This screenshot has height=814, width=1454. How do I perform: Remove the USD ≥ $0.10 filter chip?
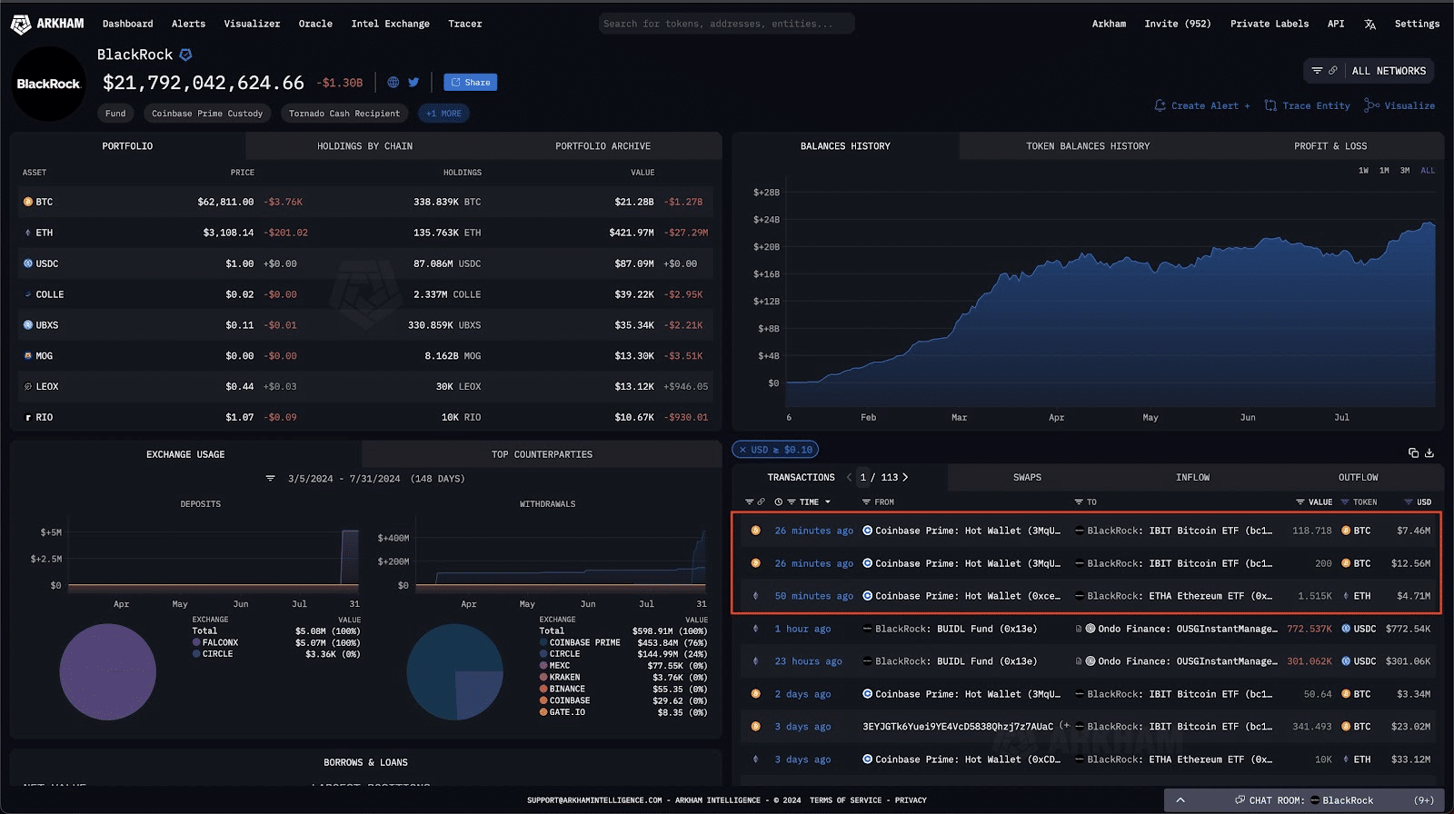click(x=742, y=450)
